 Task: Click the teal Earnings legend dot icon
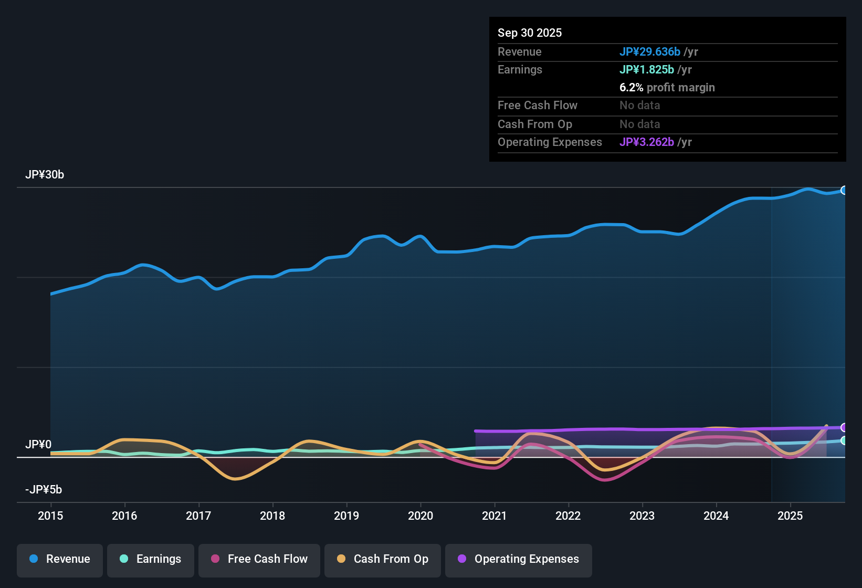[x=124, y=559]
